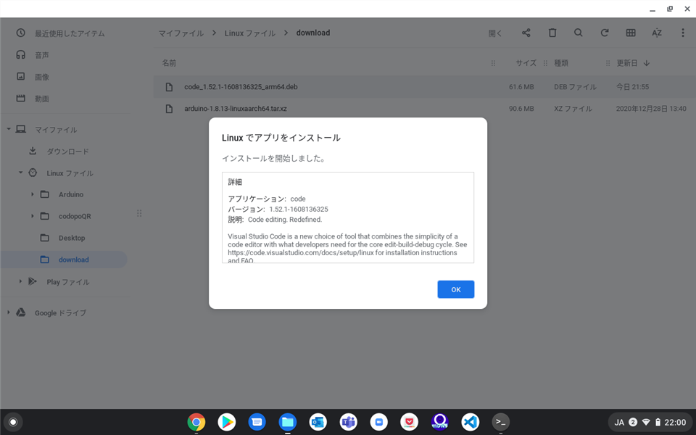Collapse the Linux ファイル tree arrow
The height and width of the screenshot is (435, 696).
[x=20, y=173]
